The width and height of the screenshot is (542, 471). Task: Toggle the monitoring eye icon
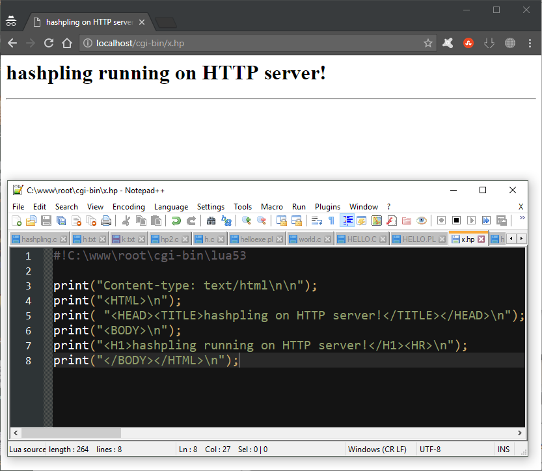click(x=422, y=221)
